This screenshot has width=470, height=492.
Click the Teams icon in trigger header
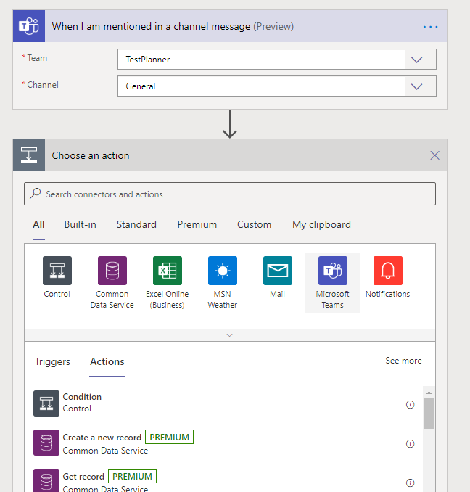[29, 26]
